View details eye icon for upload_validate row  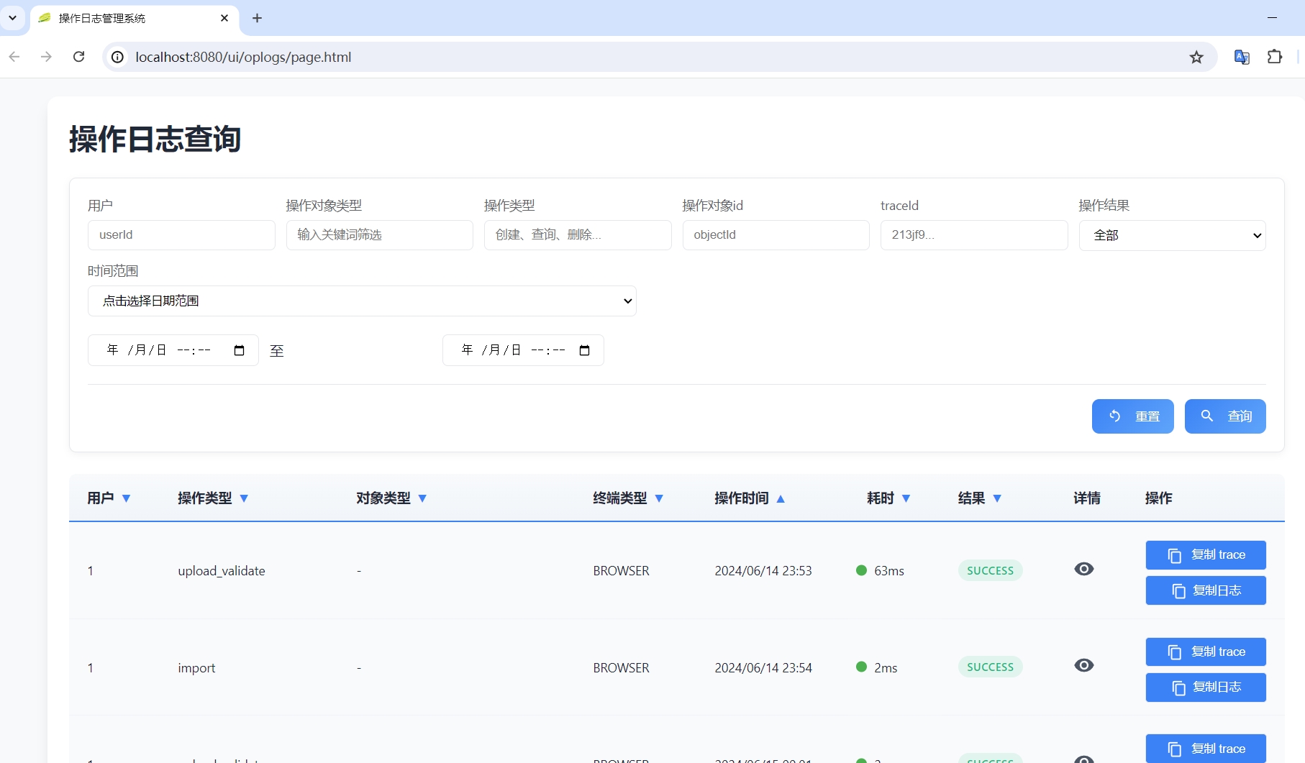1083,569
